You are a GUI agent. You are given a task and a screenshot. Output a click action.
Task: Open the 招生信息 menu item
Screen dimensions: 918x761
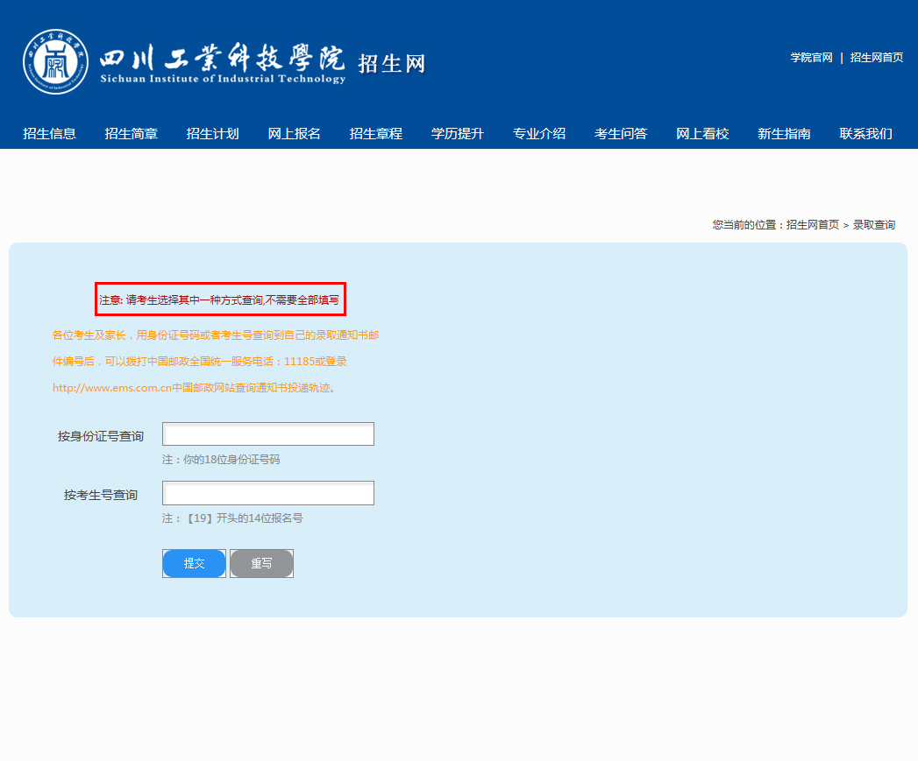pyautogui.click(x=49, y=134)
